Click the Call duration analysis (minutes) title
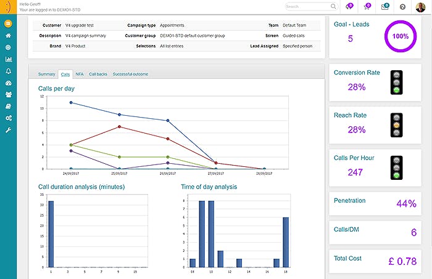The image size is (432, 279). 81,187
